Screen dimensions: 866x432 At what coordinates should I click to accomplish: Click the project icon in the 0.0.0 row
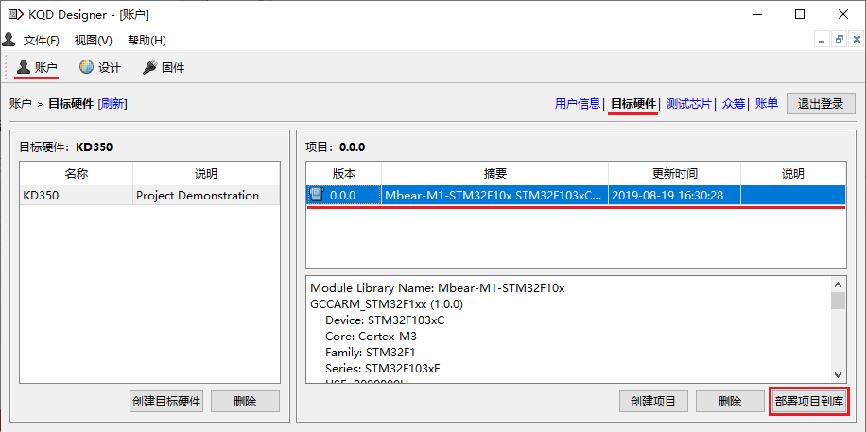coord(317,195)
